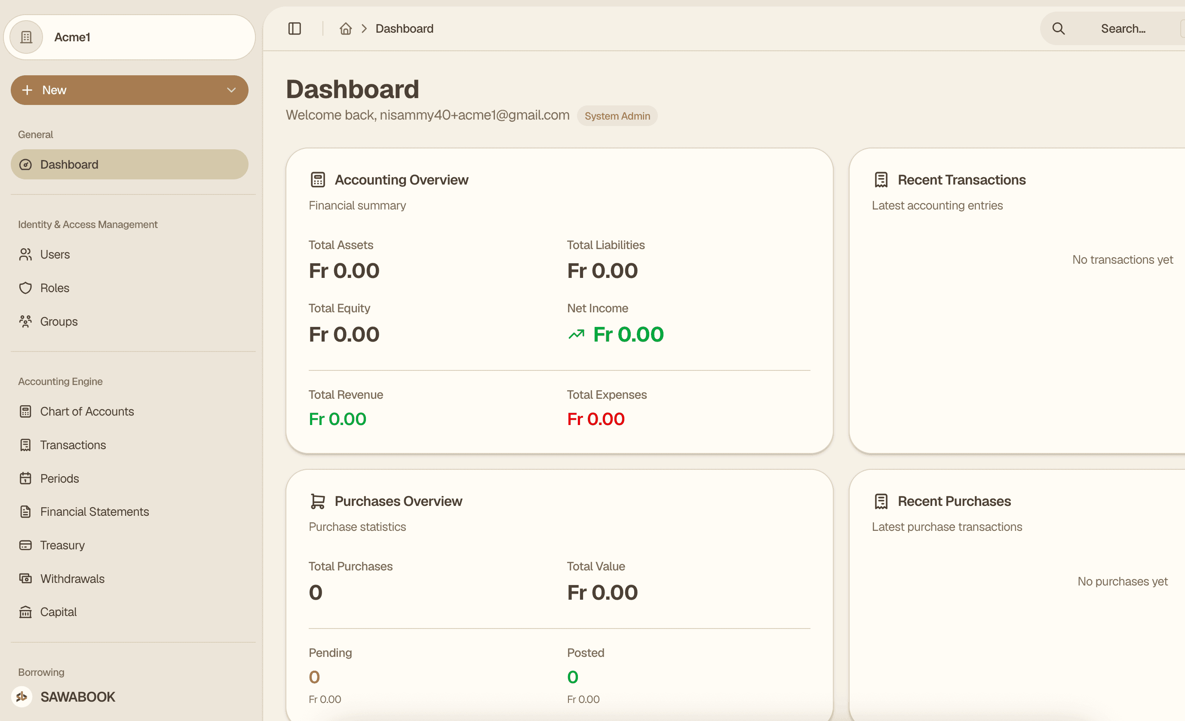Click the 'No purchases yet' text

coord(1123,582)
